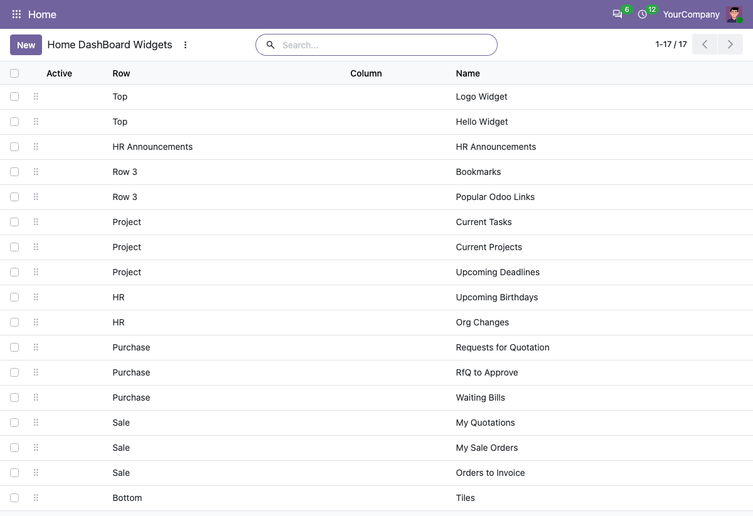Image resolution: width=753 pixels, height=516 pixels.
Task: Open the Requests for Quotation record
Action: pyautogui.click(x=503, y=347)
